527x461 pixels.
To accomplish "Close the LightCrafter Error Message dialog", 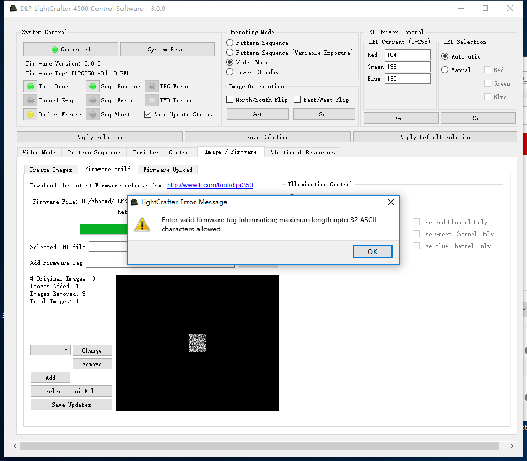I will click(390, 202).
